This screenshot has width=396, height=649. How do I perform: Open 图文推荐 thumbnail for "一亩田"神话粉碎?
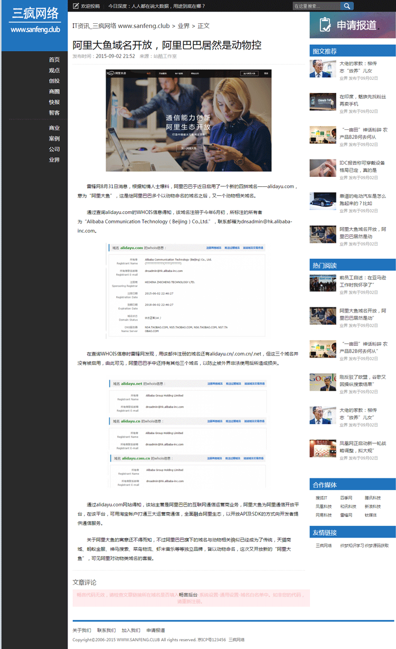[323, 135]
